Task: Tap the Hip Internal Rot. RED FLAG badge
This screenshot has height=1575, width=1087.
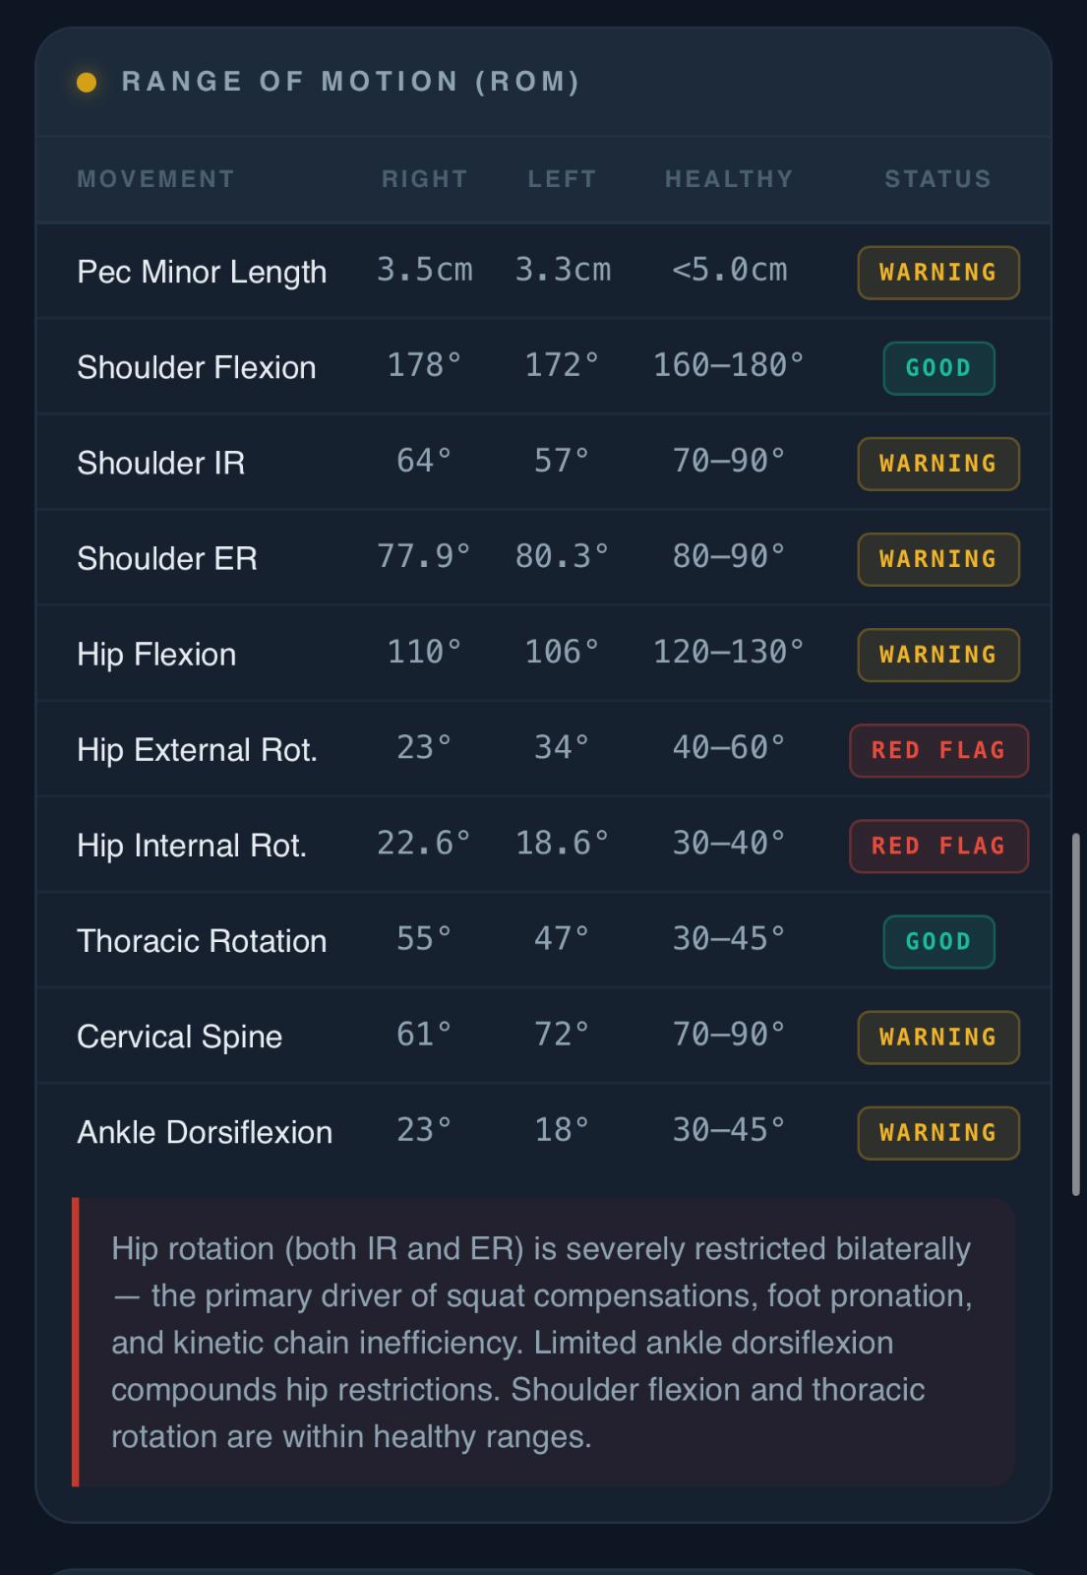Action: [938, 846]
